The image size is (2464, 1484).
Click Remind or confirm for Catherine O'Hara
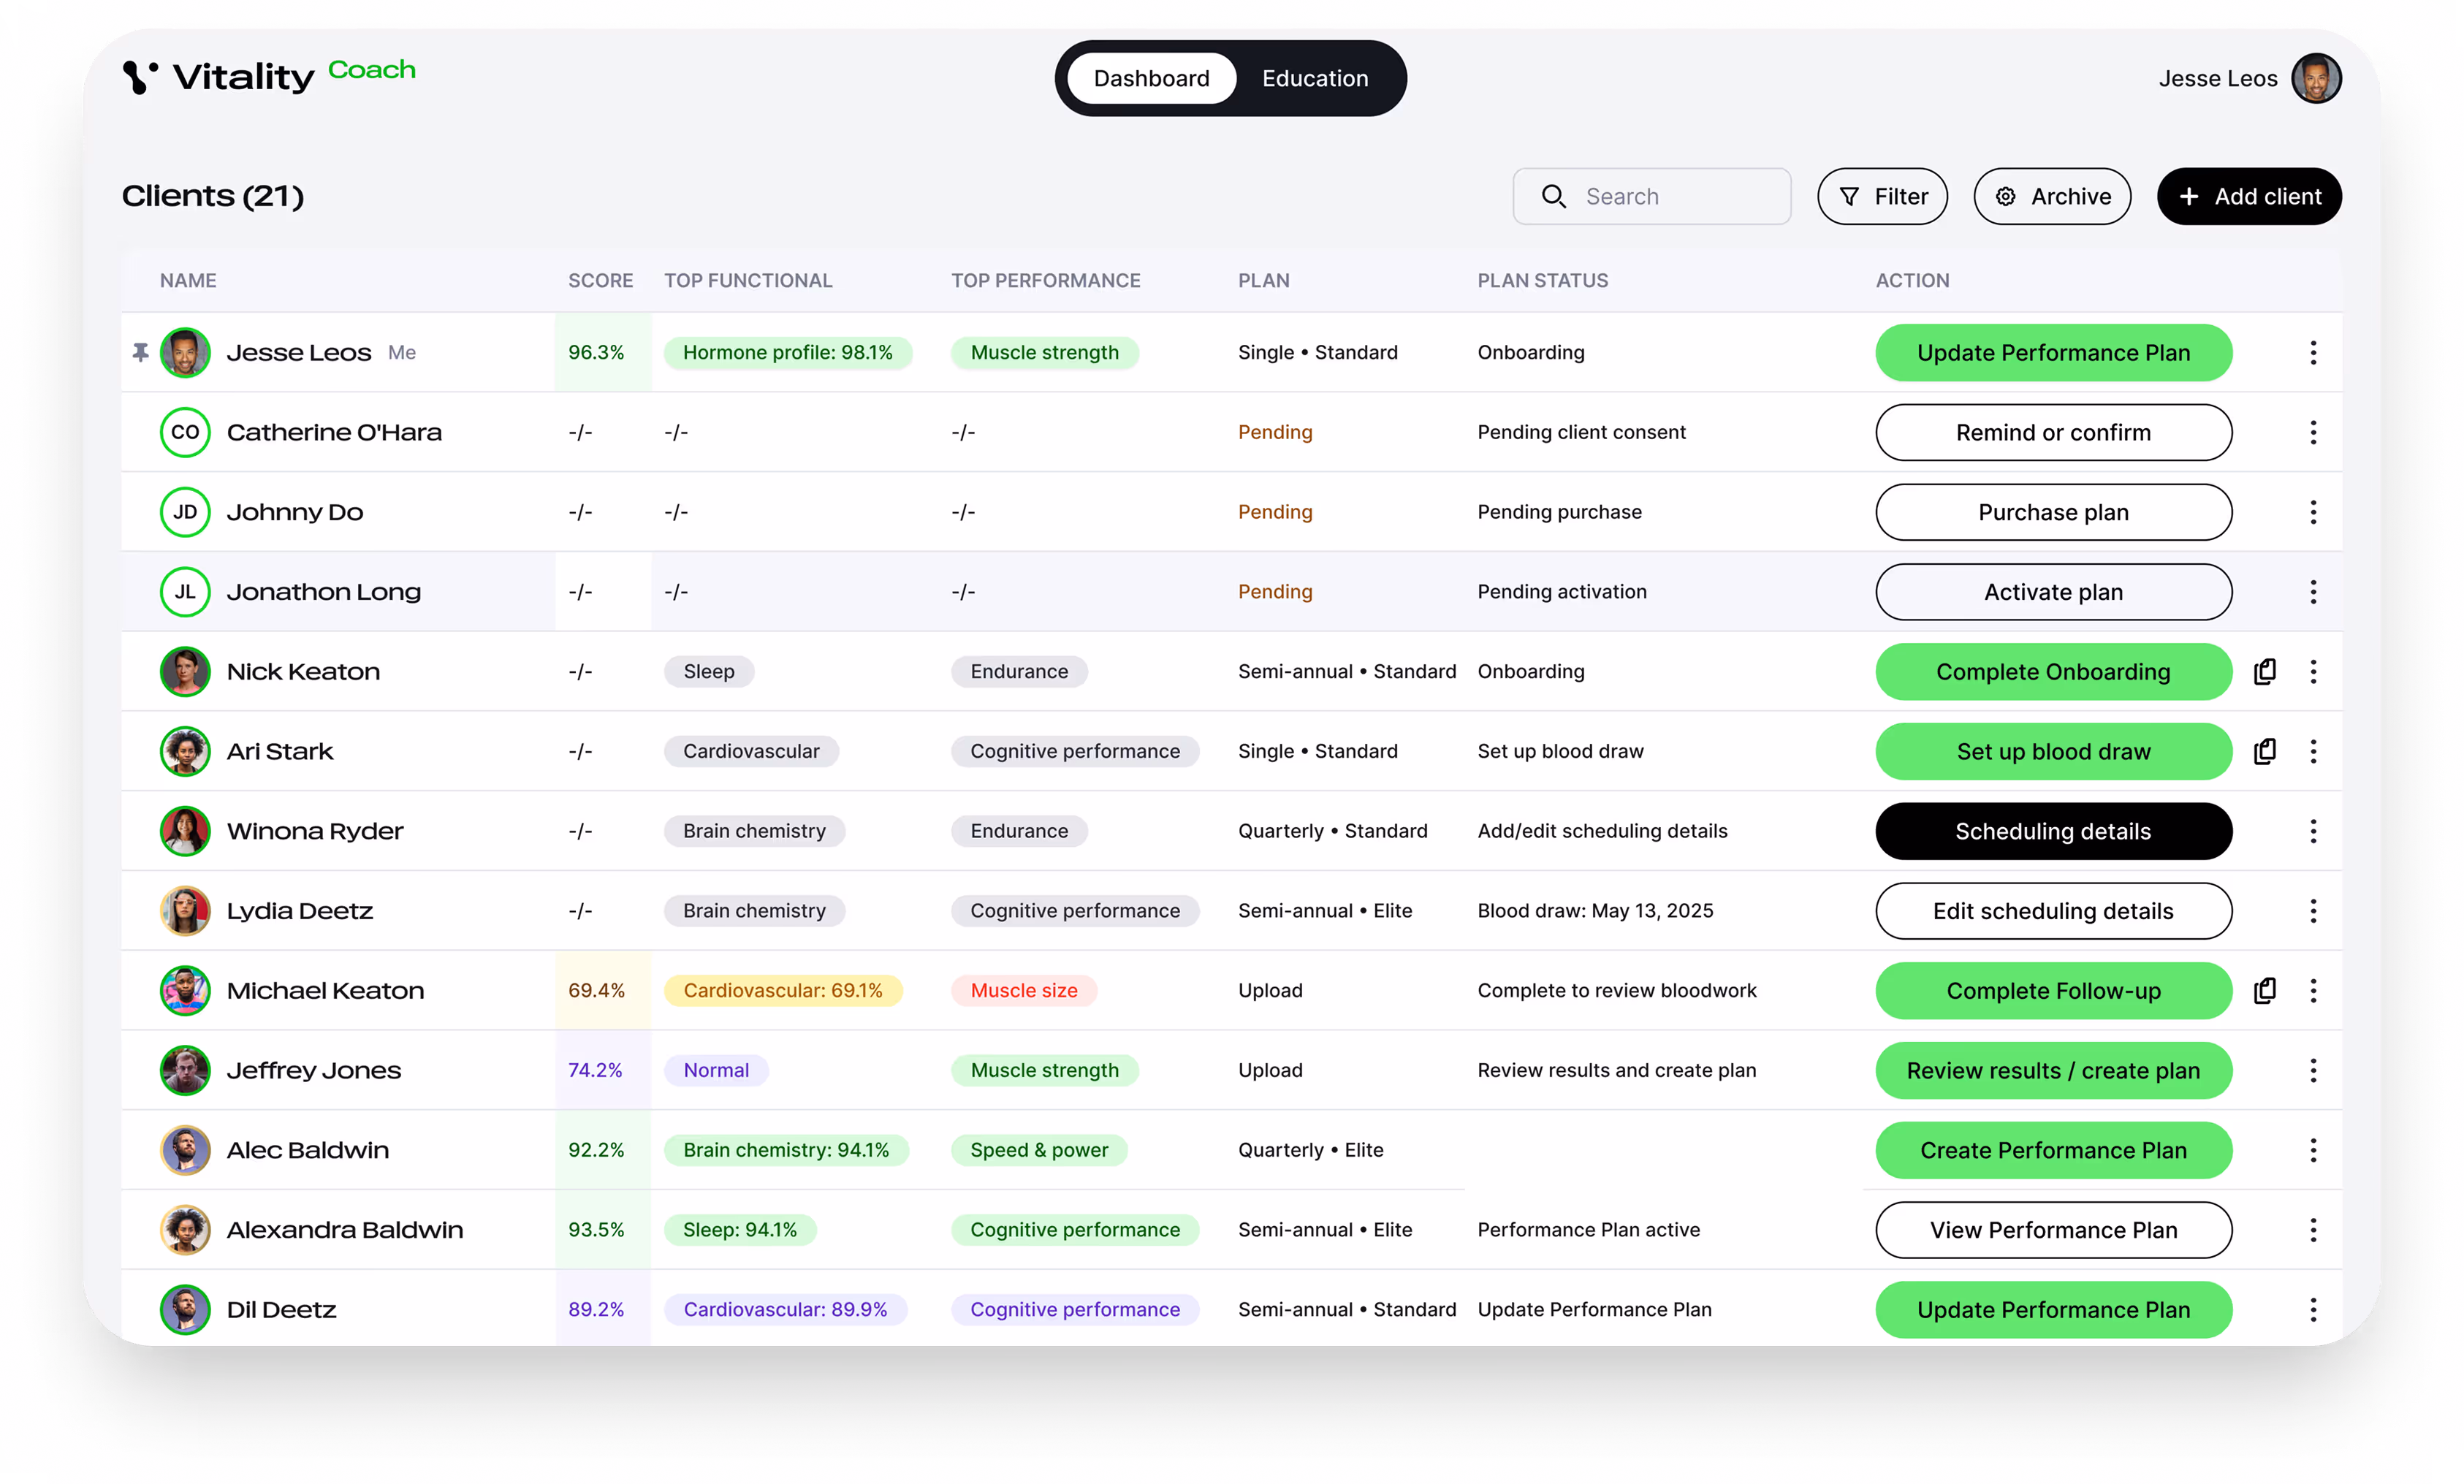(x=2053, y=432)
